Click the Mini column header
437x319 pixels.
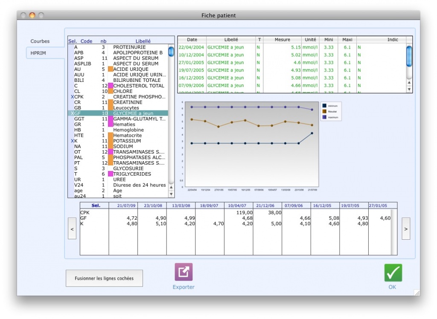[x=329, y=40]
